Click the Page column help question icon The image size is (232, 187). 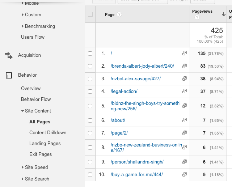coord(119,15)
